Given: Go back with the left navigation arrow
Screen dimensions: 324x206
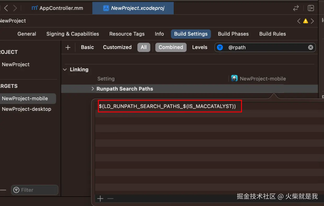Looking at the screenshot, I should click(6, 8).
